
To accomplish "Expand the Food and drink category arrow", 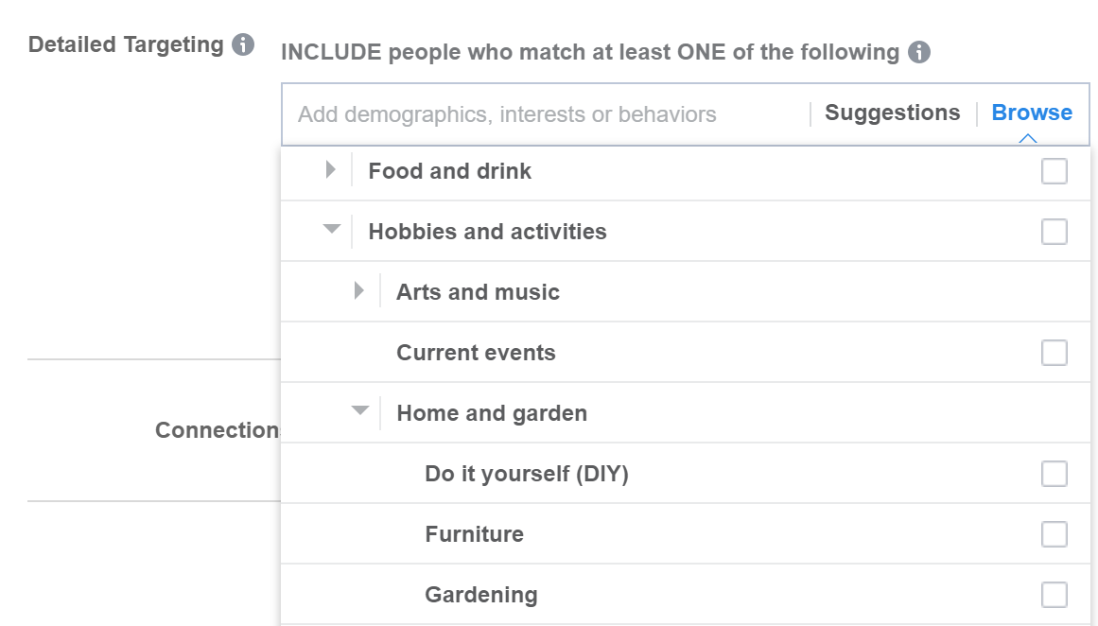I will pos(330,170).
